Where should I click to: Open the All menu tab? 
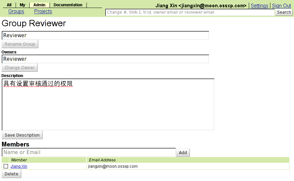[9, 5]
